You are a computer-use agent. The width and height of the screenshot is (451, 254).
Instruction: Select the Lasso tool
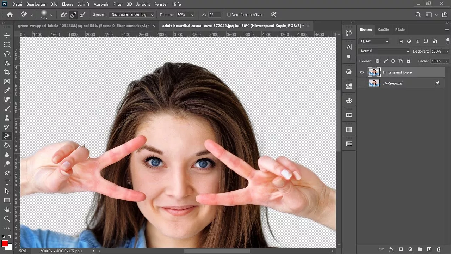(x=7, y=54)
